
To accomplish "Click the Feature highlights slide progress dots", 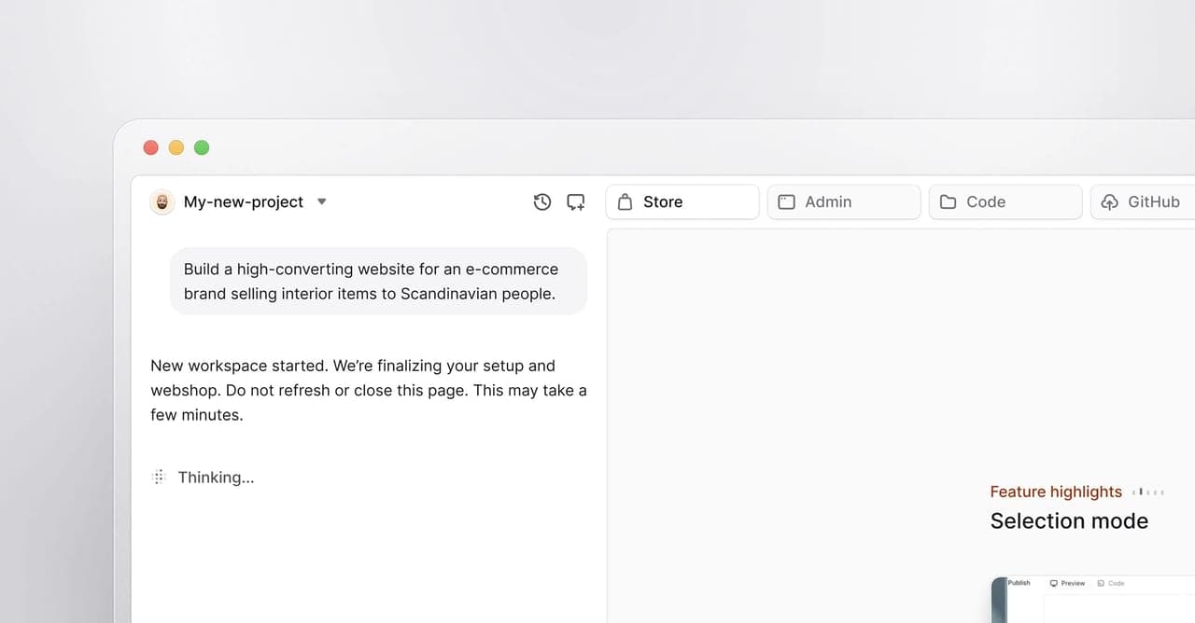I will (1148, 491).
